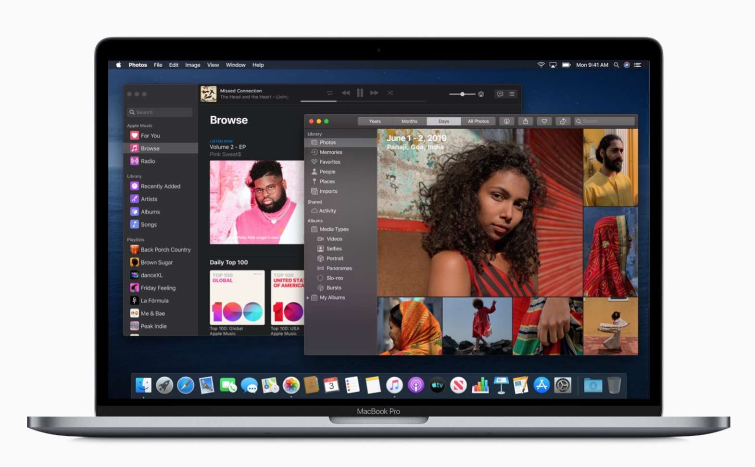
Task: Switch to Years tab in Photos
Action: 375,121
